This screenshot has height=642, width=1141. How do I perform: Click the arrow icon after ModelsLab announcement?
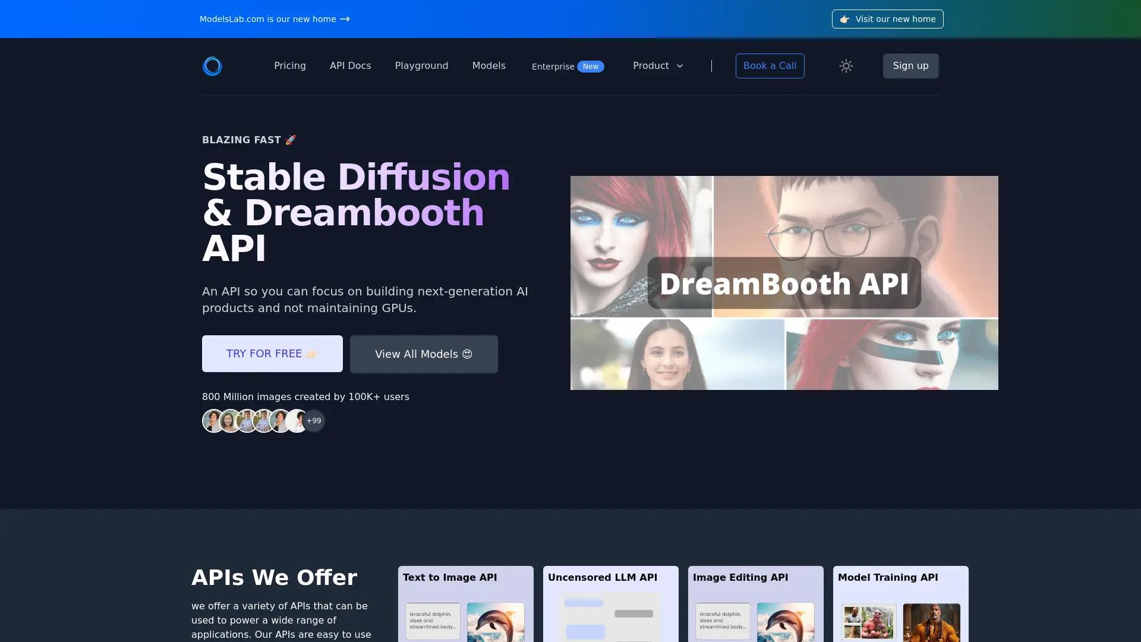click(x=344, y=19)
